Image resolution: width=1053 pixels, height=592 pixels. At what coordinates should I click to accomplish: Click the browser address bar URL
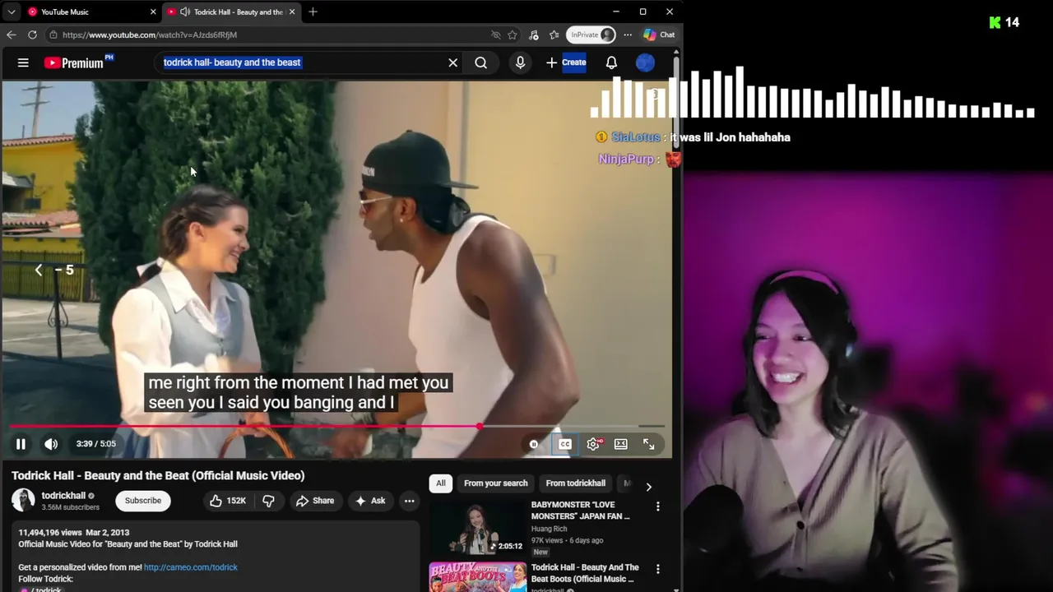(150, 35)
